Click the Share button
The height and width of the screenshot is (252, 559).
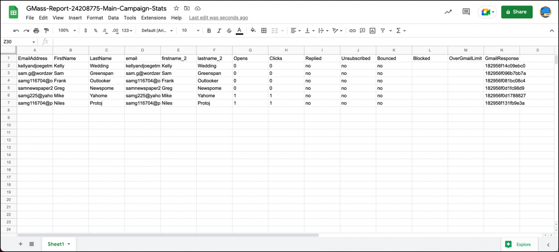517,12
